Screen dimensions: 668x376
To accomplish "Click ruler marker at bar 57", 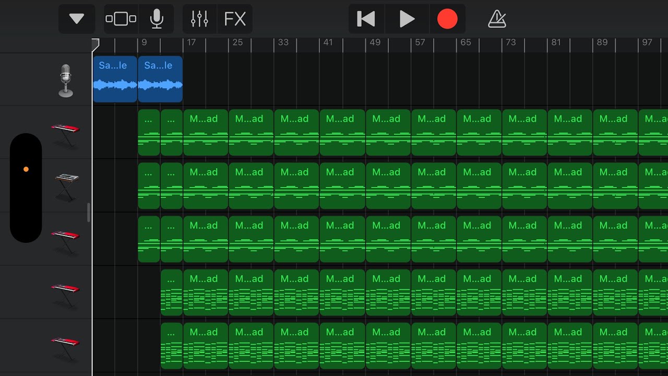I will pos(420,42).
